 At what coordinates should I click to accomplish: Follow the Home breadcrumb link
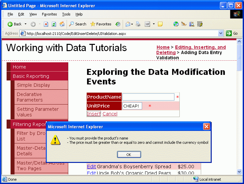pos(163,47)
